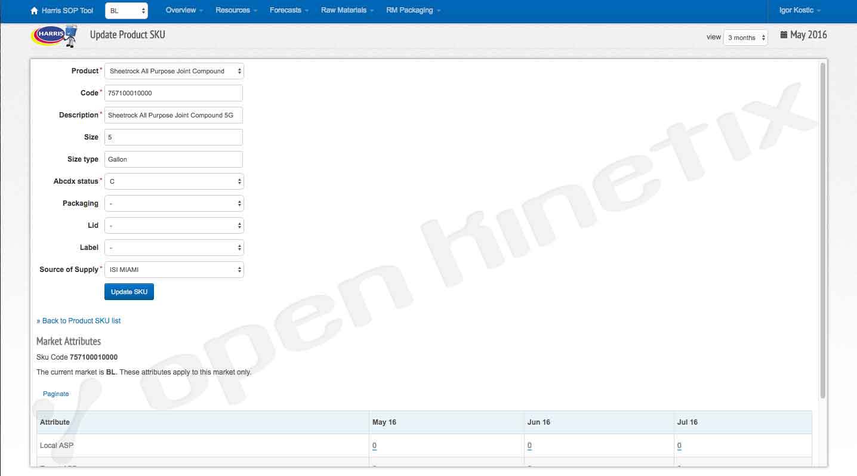Click the Market Attributes heading
The image size is (857, 476).
[69, 341]
